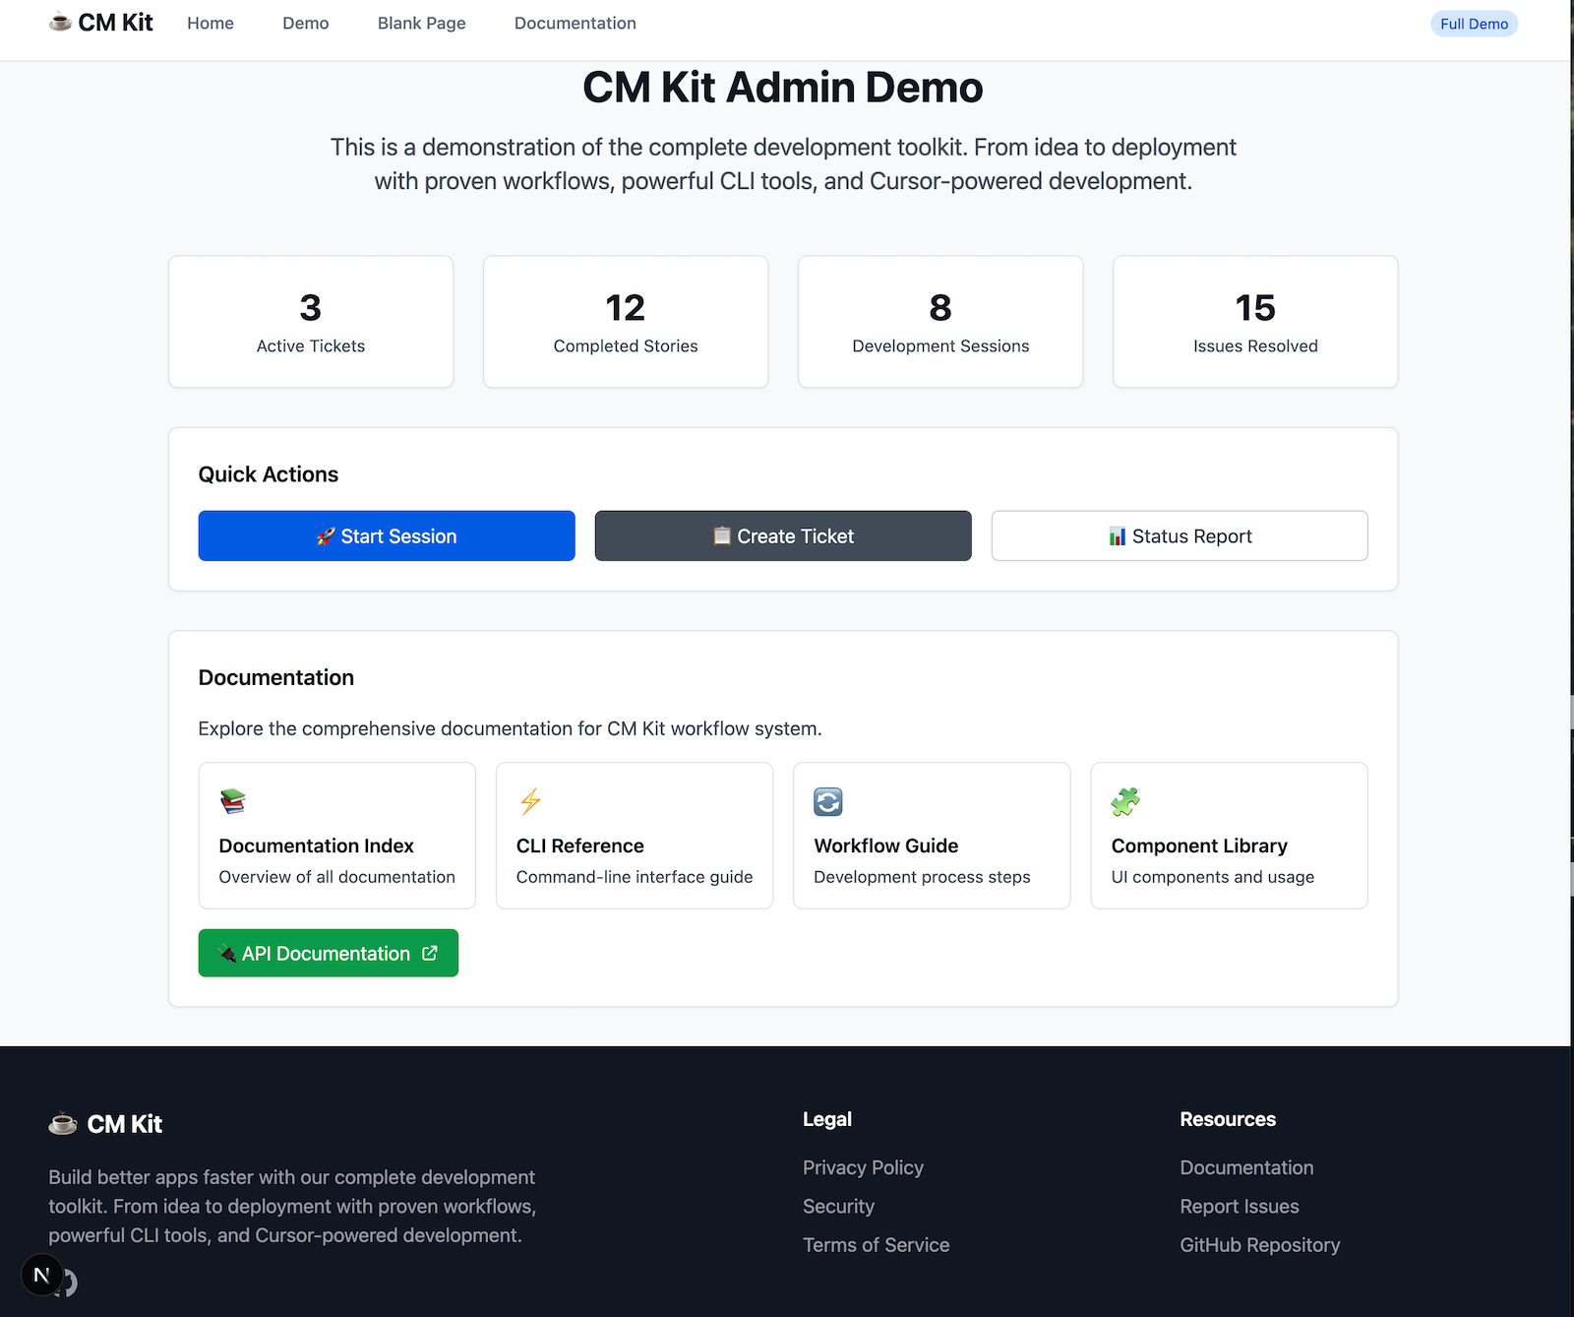The width and height of the screenshot is (1574, 1317).
Task: Click the coffee cup logo in navbar
Action: [61, 22]
